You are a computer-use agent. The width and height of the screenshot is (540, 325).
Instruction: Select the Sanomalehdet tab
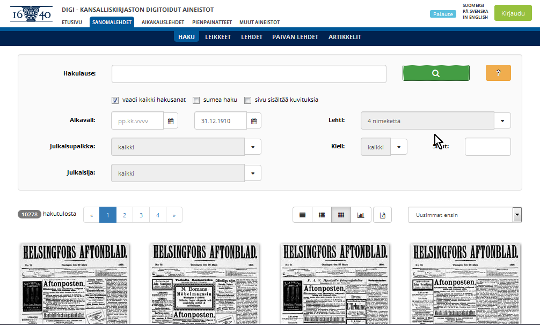point(112,22)
